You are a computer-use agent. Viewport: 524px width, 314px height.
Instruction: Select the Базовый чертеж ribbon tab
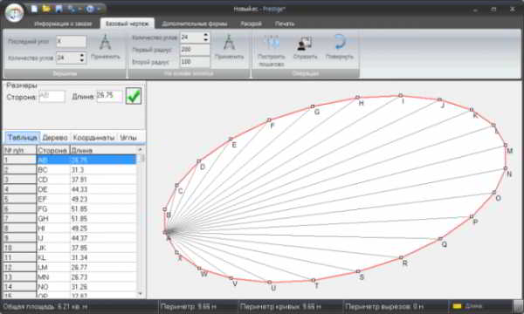coord(127,24)
